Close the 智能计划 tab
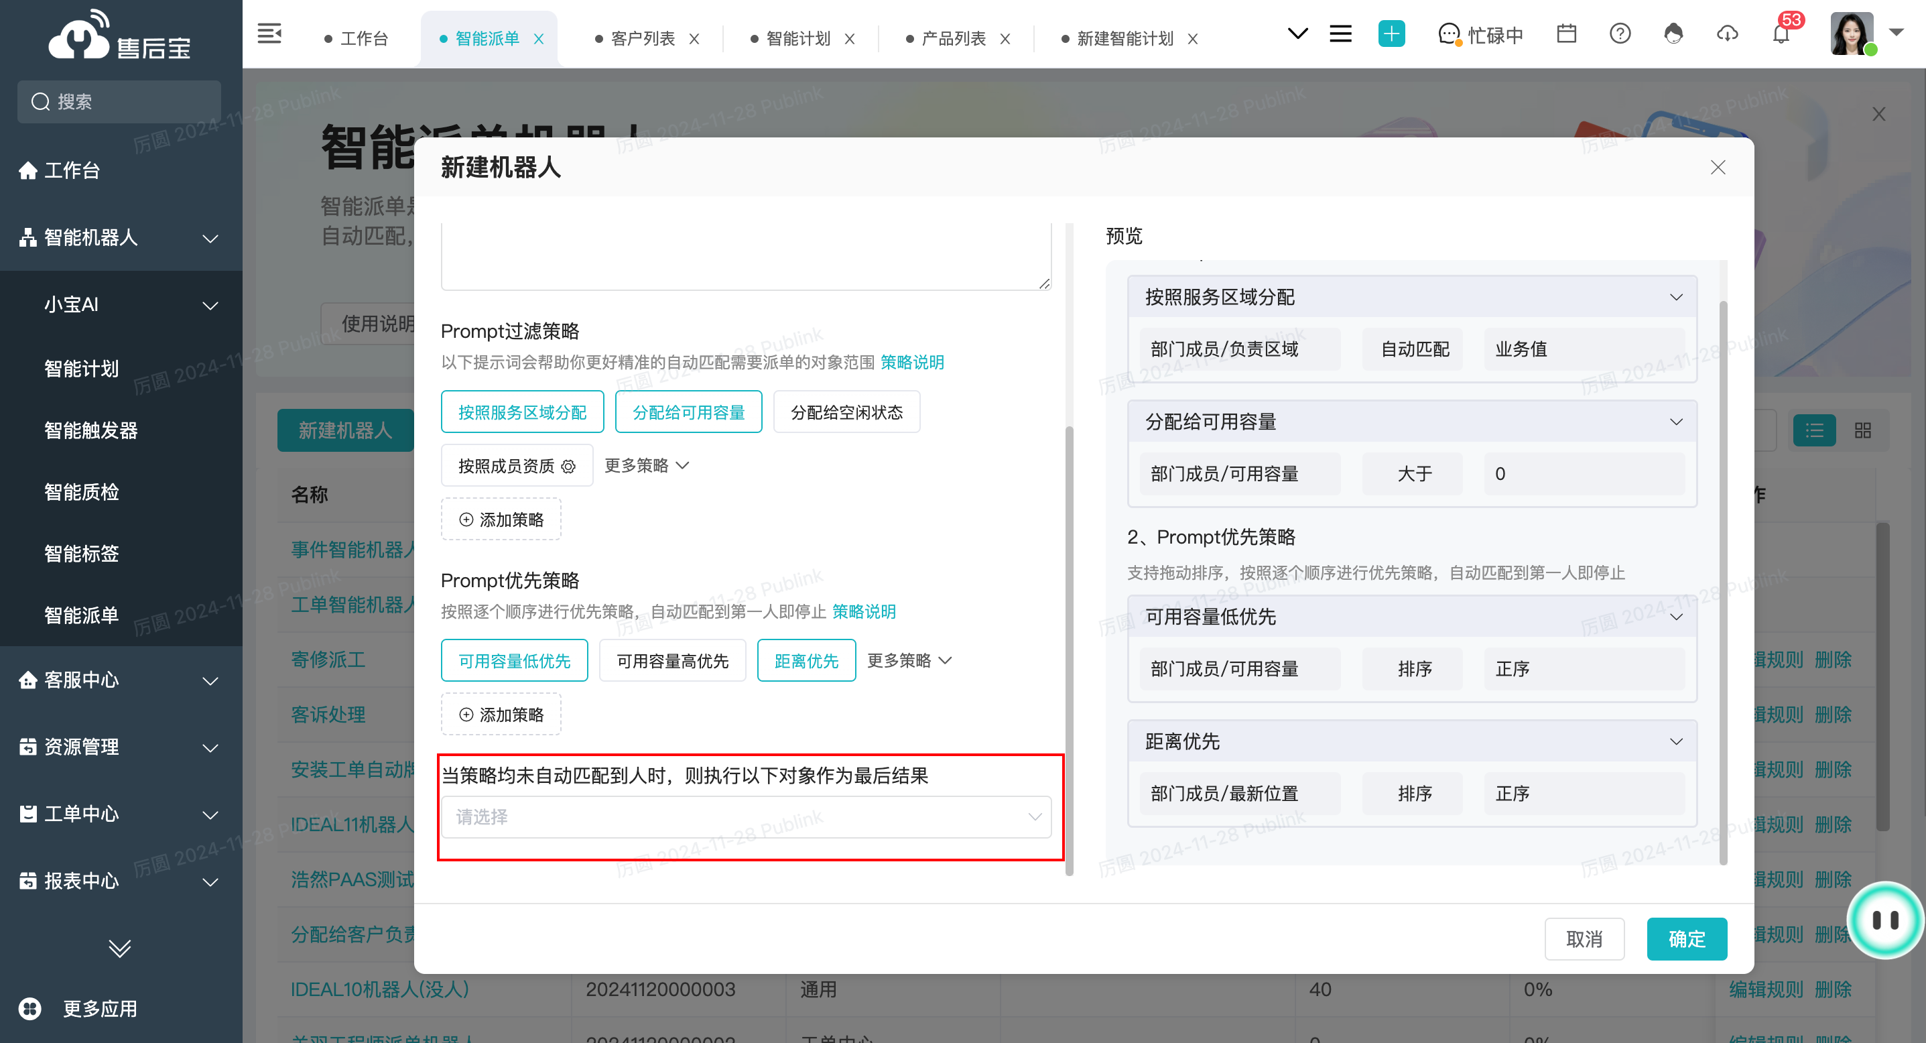The width and height of the screenshot is (1926, 1043). pos(850,39)
